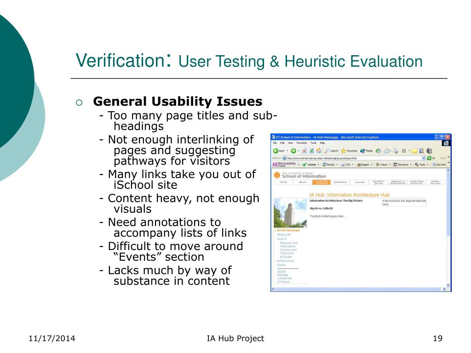
Task: Click the 'IA at UT' sidebar link
Action: coord(282,239)
